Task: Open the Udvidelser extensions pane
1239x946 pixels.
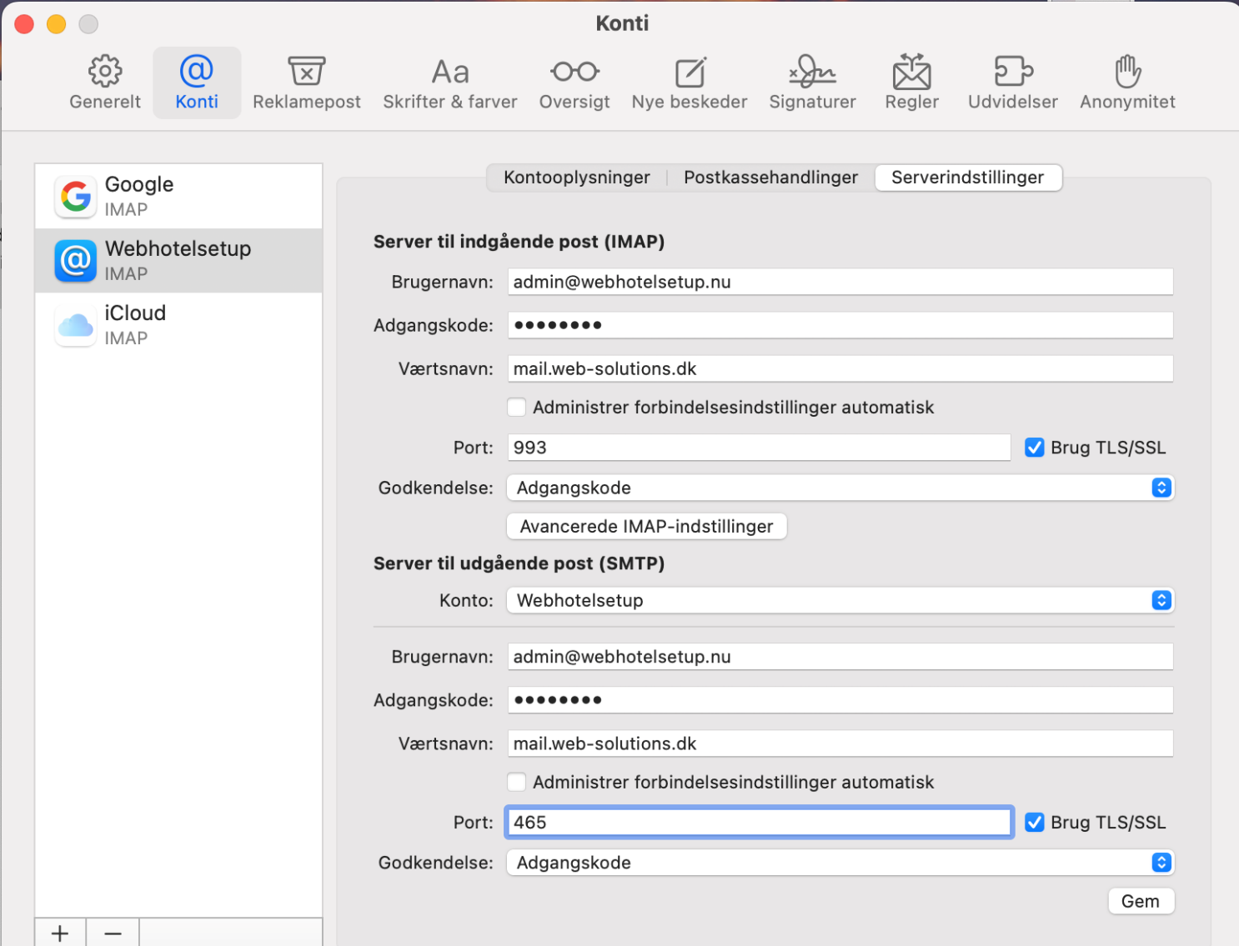Action: pyautogui.click(x=1013, y=83)
